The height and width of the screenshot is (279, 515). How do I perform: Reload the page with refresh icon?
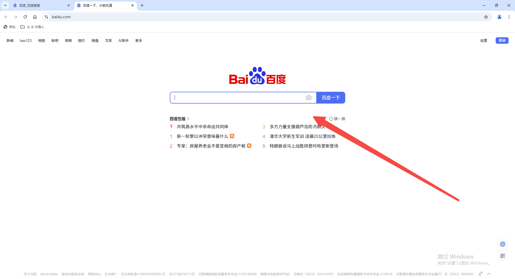tap(25, 17)
